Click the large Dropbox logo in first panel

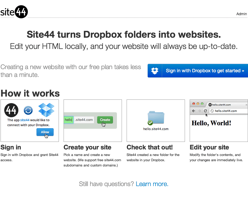(46, 110)
